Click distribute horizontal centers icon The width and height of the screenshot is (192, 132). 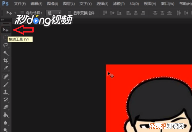click(x=186, y=13)
